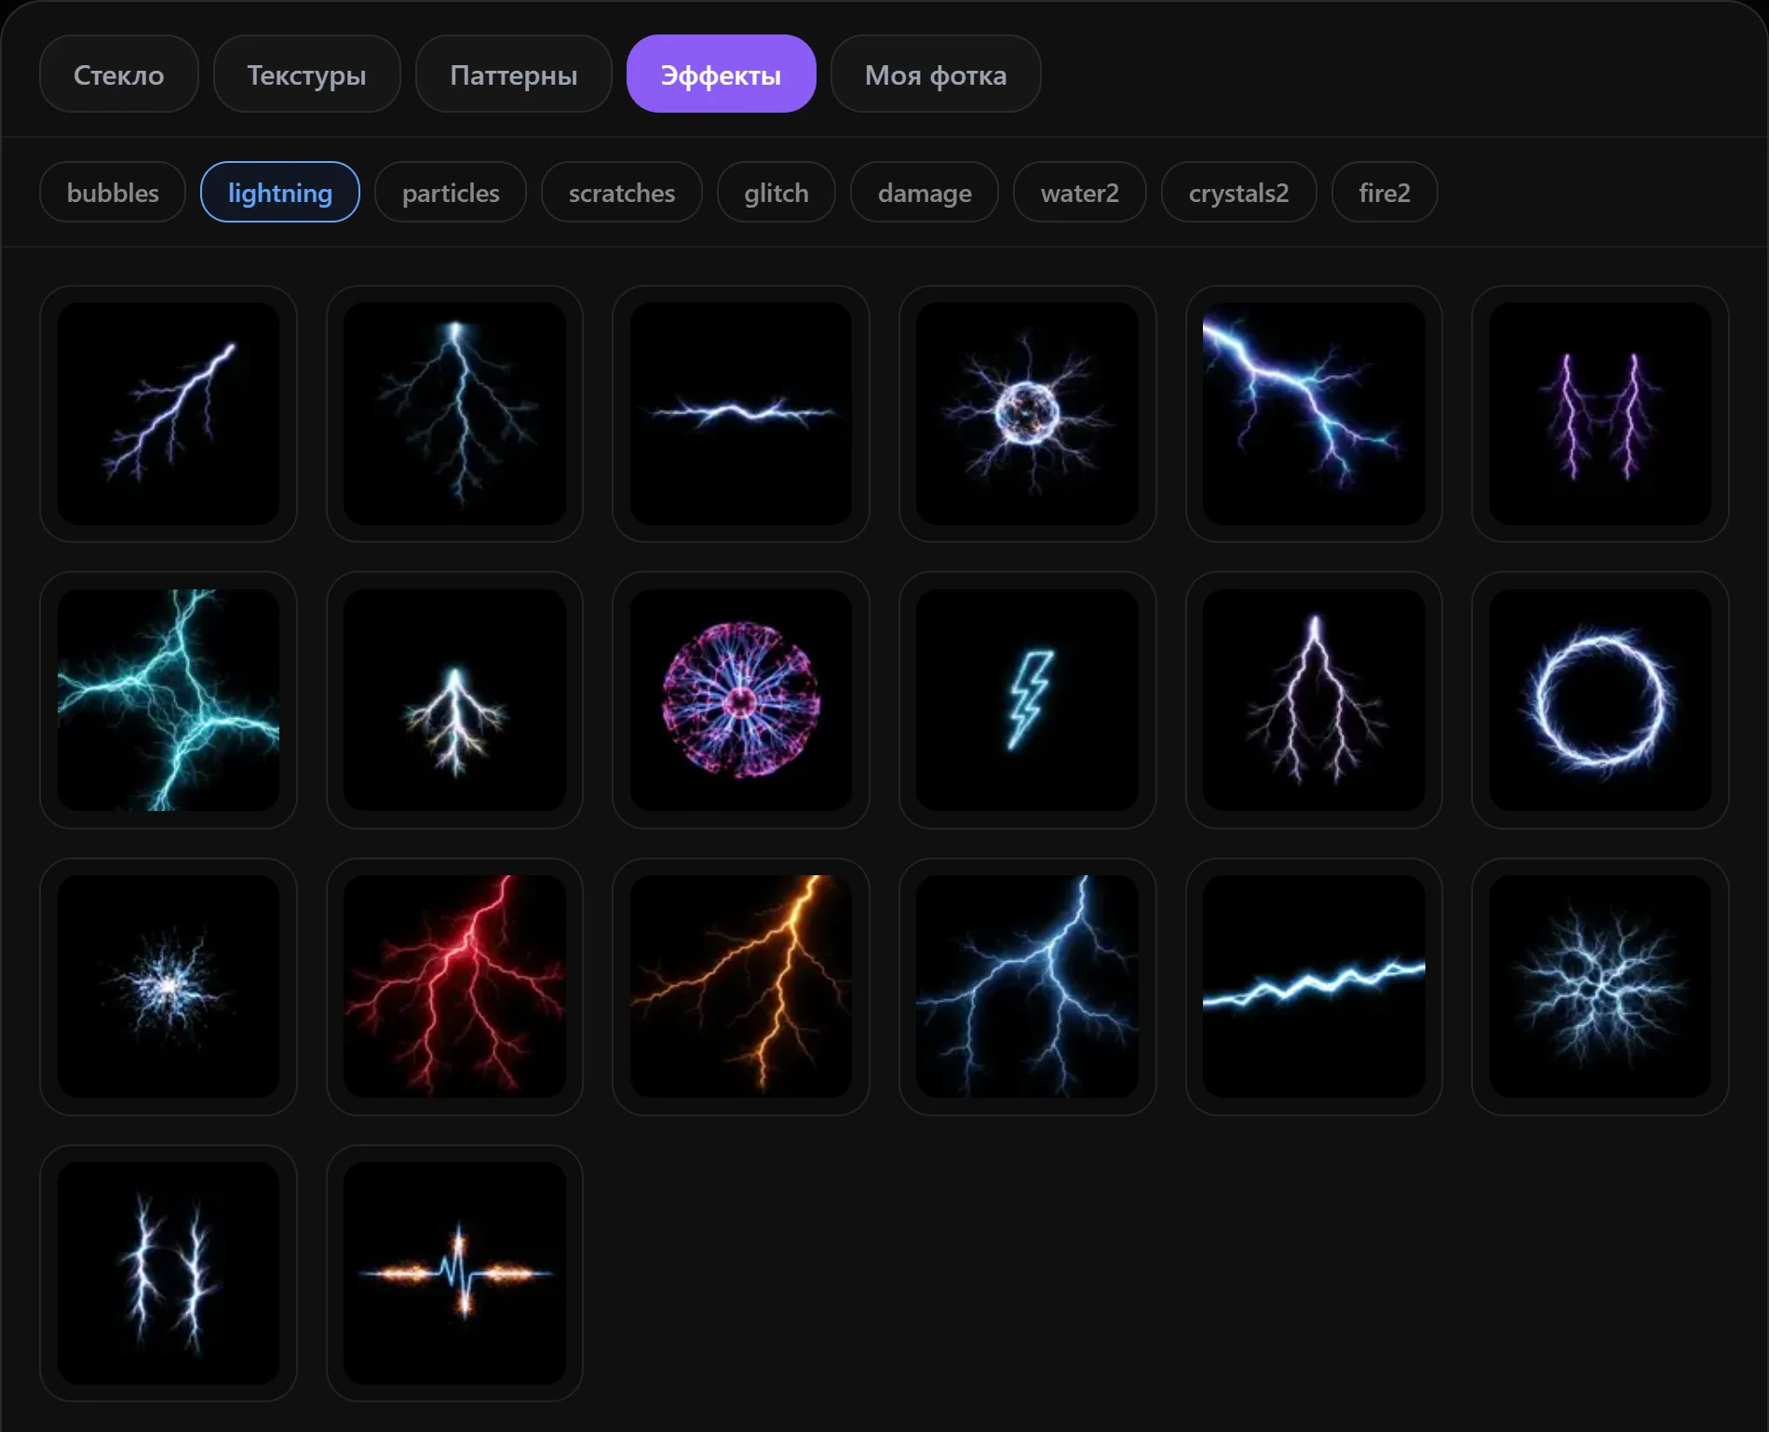Viewport: 1769px width, 1432px height.
Task: Choose the neon lightning bolt icon effect
Action: [x=1027, y=699]
